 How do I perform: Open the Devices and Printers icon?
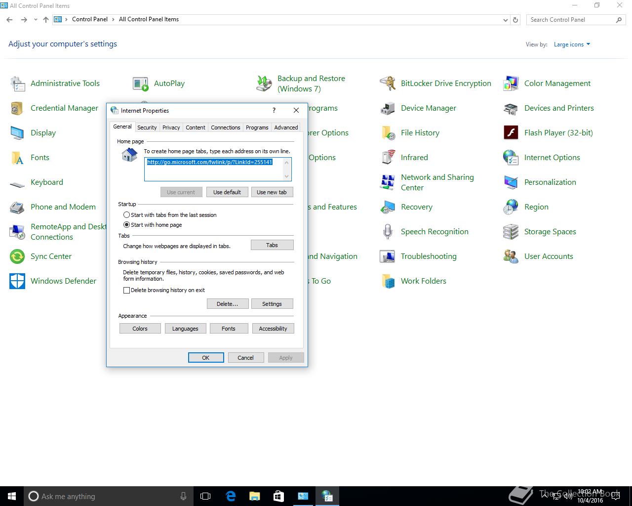511,108
